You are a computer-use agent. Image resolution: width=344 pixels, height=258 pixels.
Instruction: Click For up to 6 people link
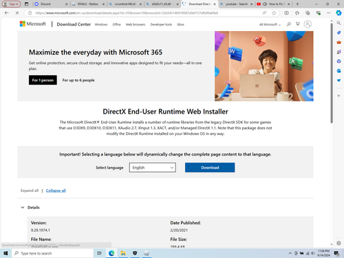click(x=78, y=80)
